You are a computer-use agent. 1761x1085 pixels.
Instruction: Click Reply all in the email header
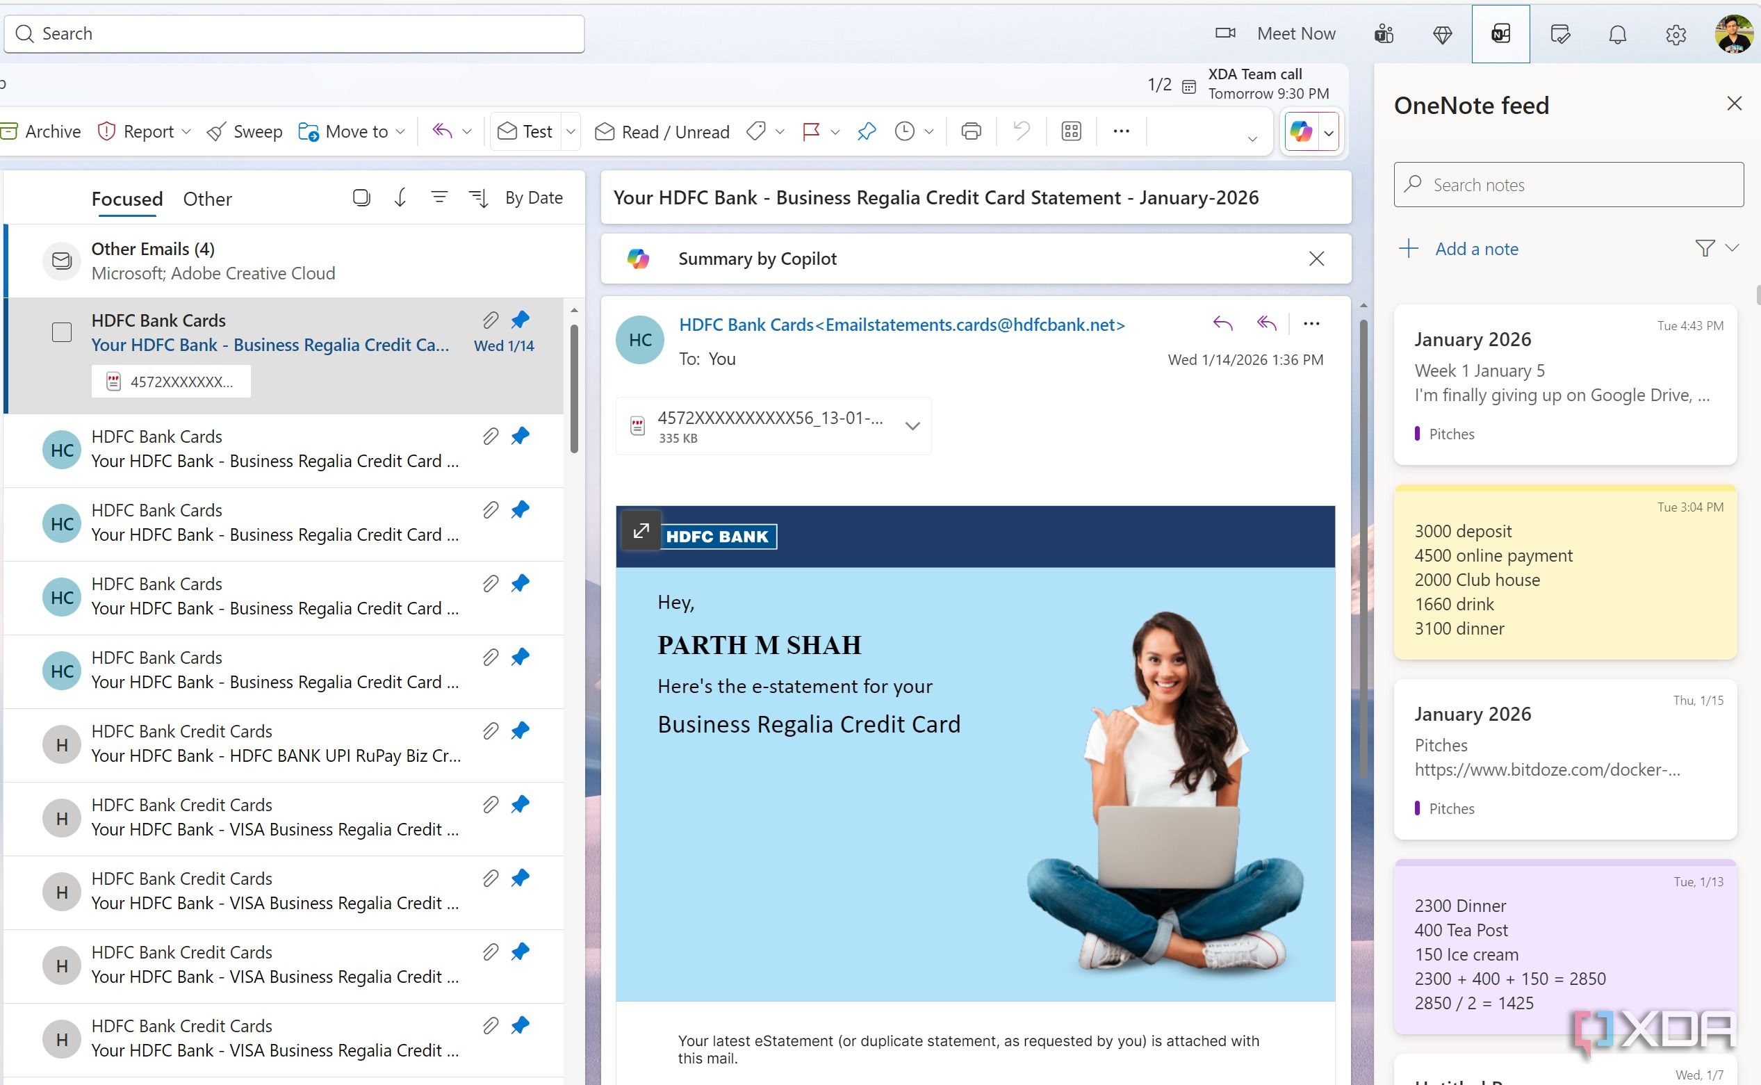[x=1267, y=324]
